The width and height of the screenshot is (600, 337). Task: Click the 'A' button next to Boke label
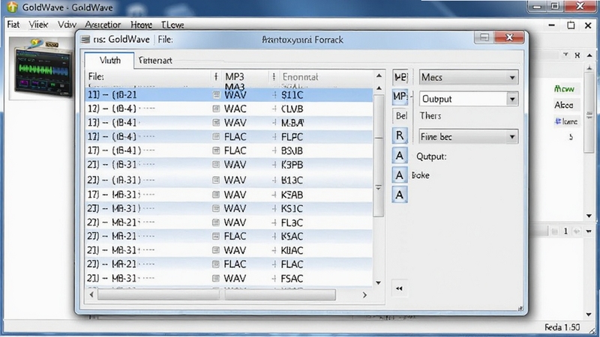tap(400, 175)
